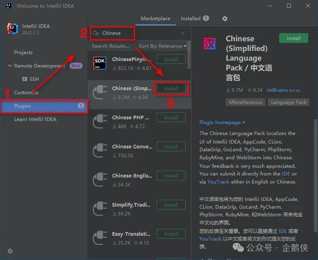318x260 pixels.
Task: Click the Simplify,Traditional plugin icon
Action: tap(100, 209)
